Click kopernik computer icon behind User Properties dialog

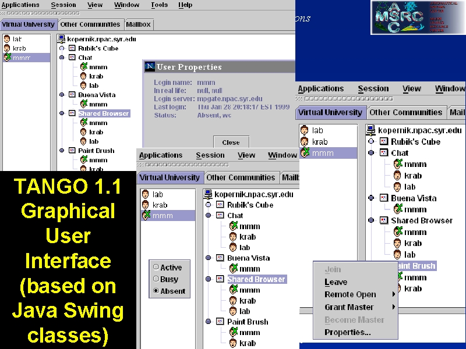pos(62,38)
